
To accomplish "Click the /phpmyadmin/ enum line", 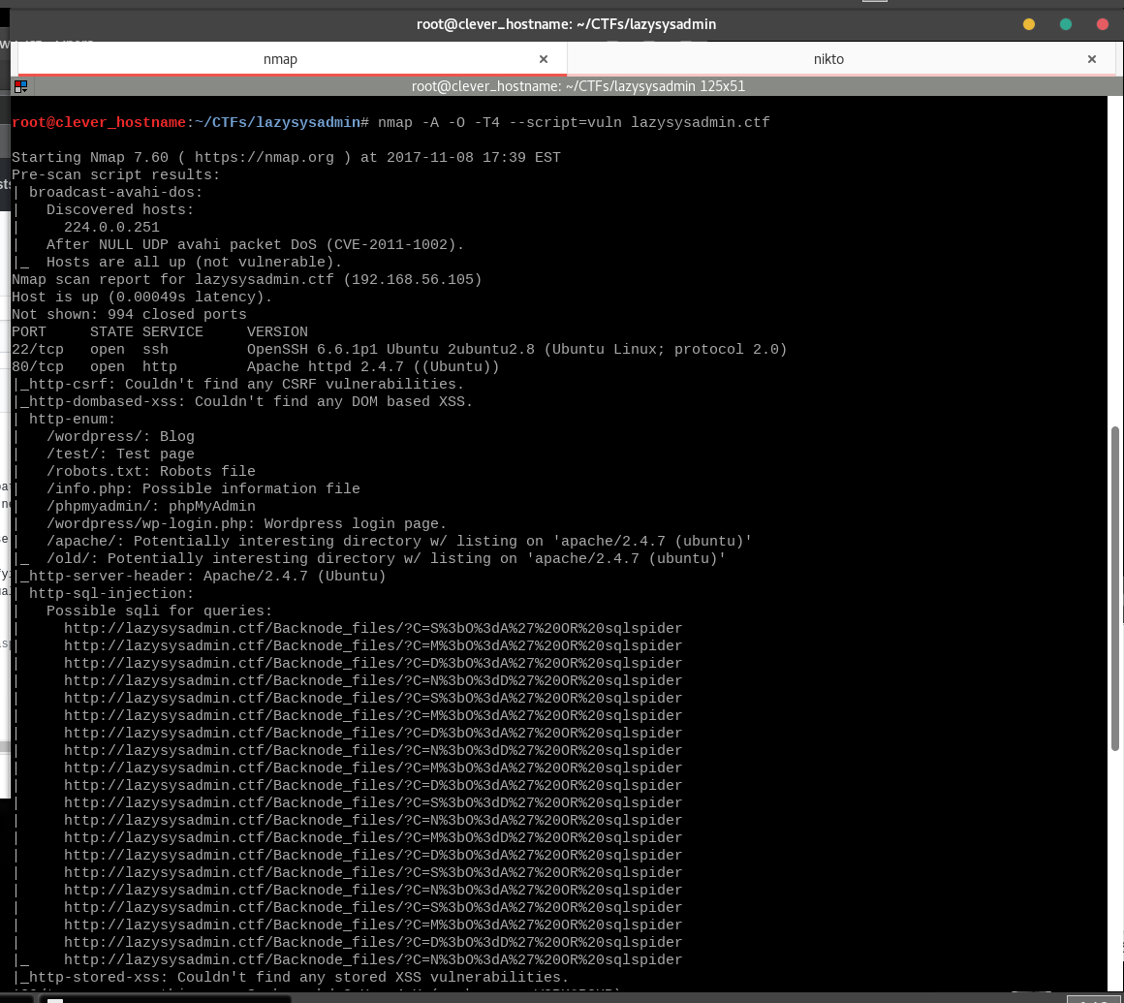I will coord(150,506).
